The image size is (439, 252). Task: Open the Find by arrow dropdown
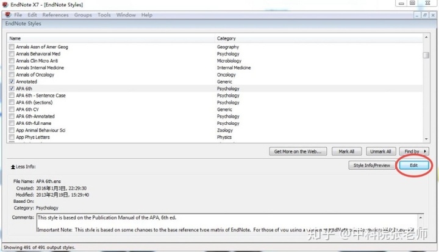(425, 152)
